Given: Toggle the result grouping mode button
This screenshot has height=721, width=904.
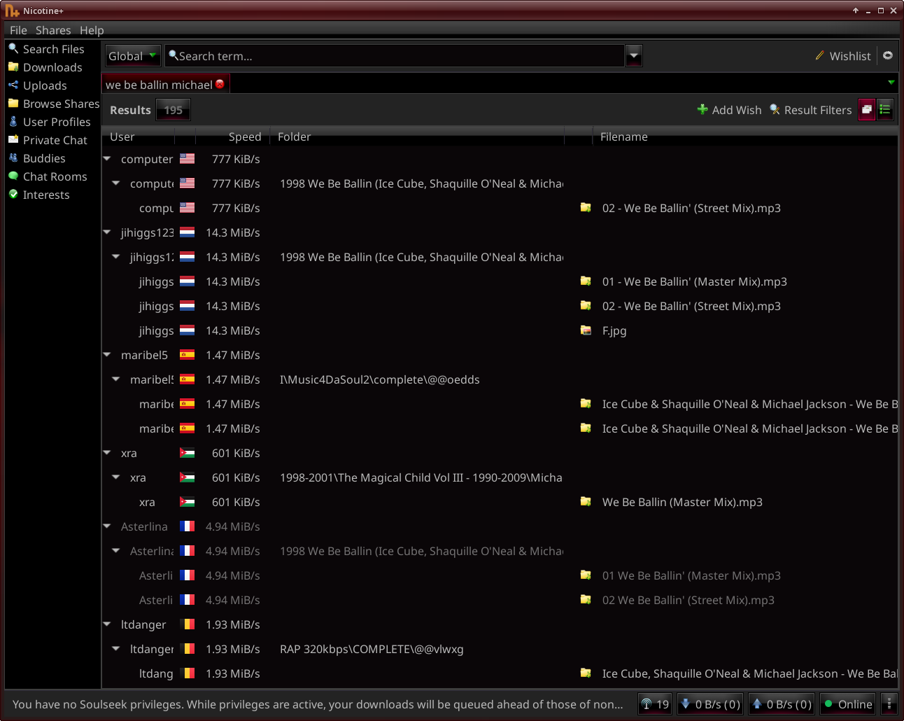Looking at the screenshot, I should [885, 110].
